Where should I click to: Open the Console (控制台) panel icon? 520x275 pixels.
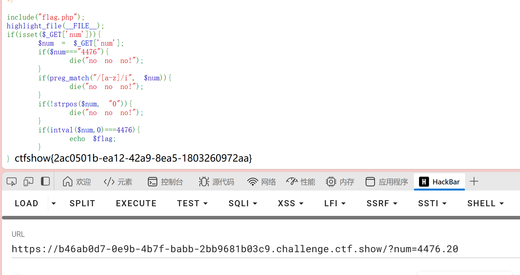(152, 182)
